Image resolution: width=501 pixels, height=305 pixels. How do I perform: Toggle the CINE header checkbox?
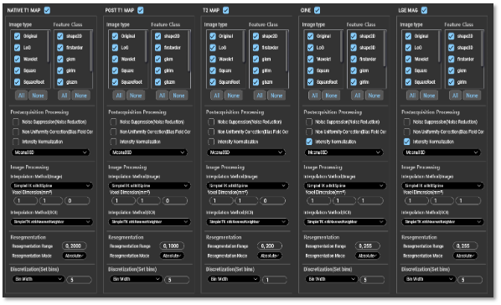click(318, 10)
